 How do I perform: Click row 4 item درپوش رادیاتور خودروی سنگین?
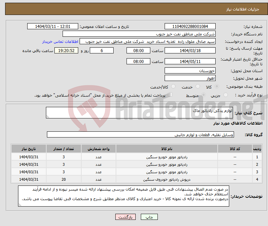pyautogui.click(x=167, y=179)
